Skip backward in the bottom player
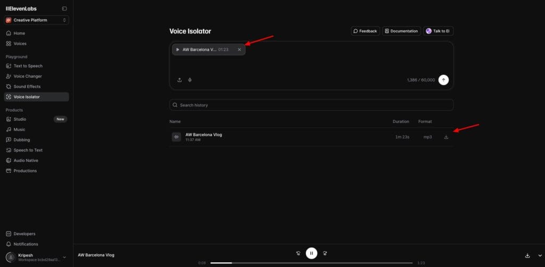This screenshot has height=267, width=545. (299, 253)
